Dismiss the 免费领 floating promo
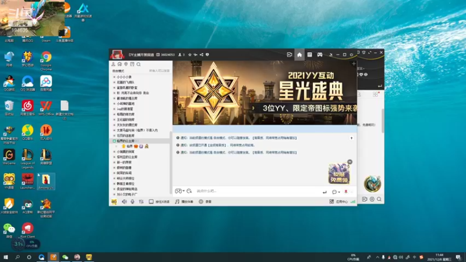 (x=350, y=162)
